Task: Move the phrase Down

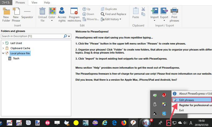Action: [x=88, y=14]
